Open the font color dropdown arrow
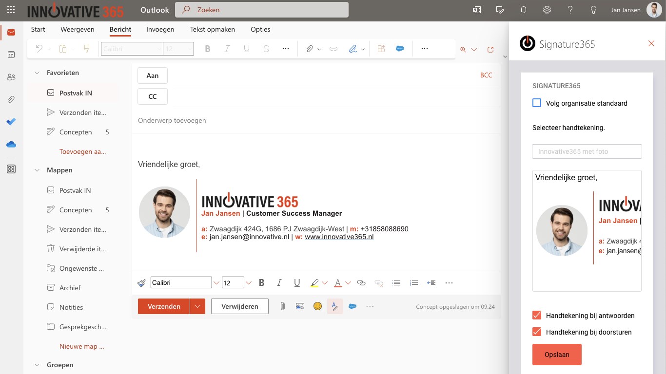The height and width of the screenshot is (374, 666). click(348, 283)
